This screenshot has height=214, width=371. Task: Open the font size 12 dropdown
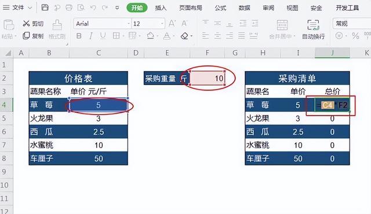162,24
